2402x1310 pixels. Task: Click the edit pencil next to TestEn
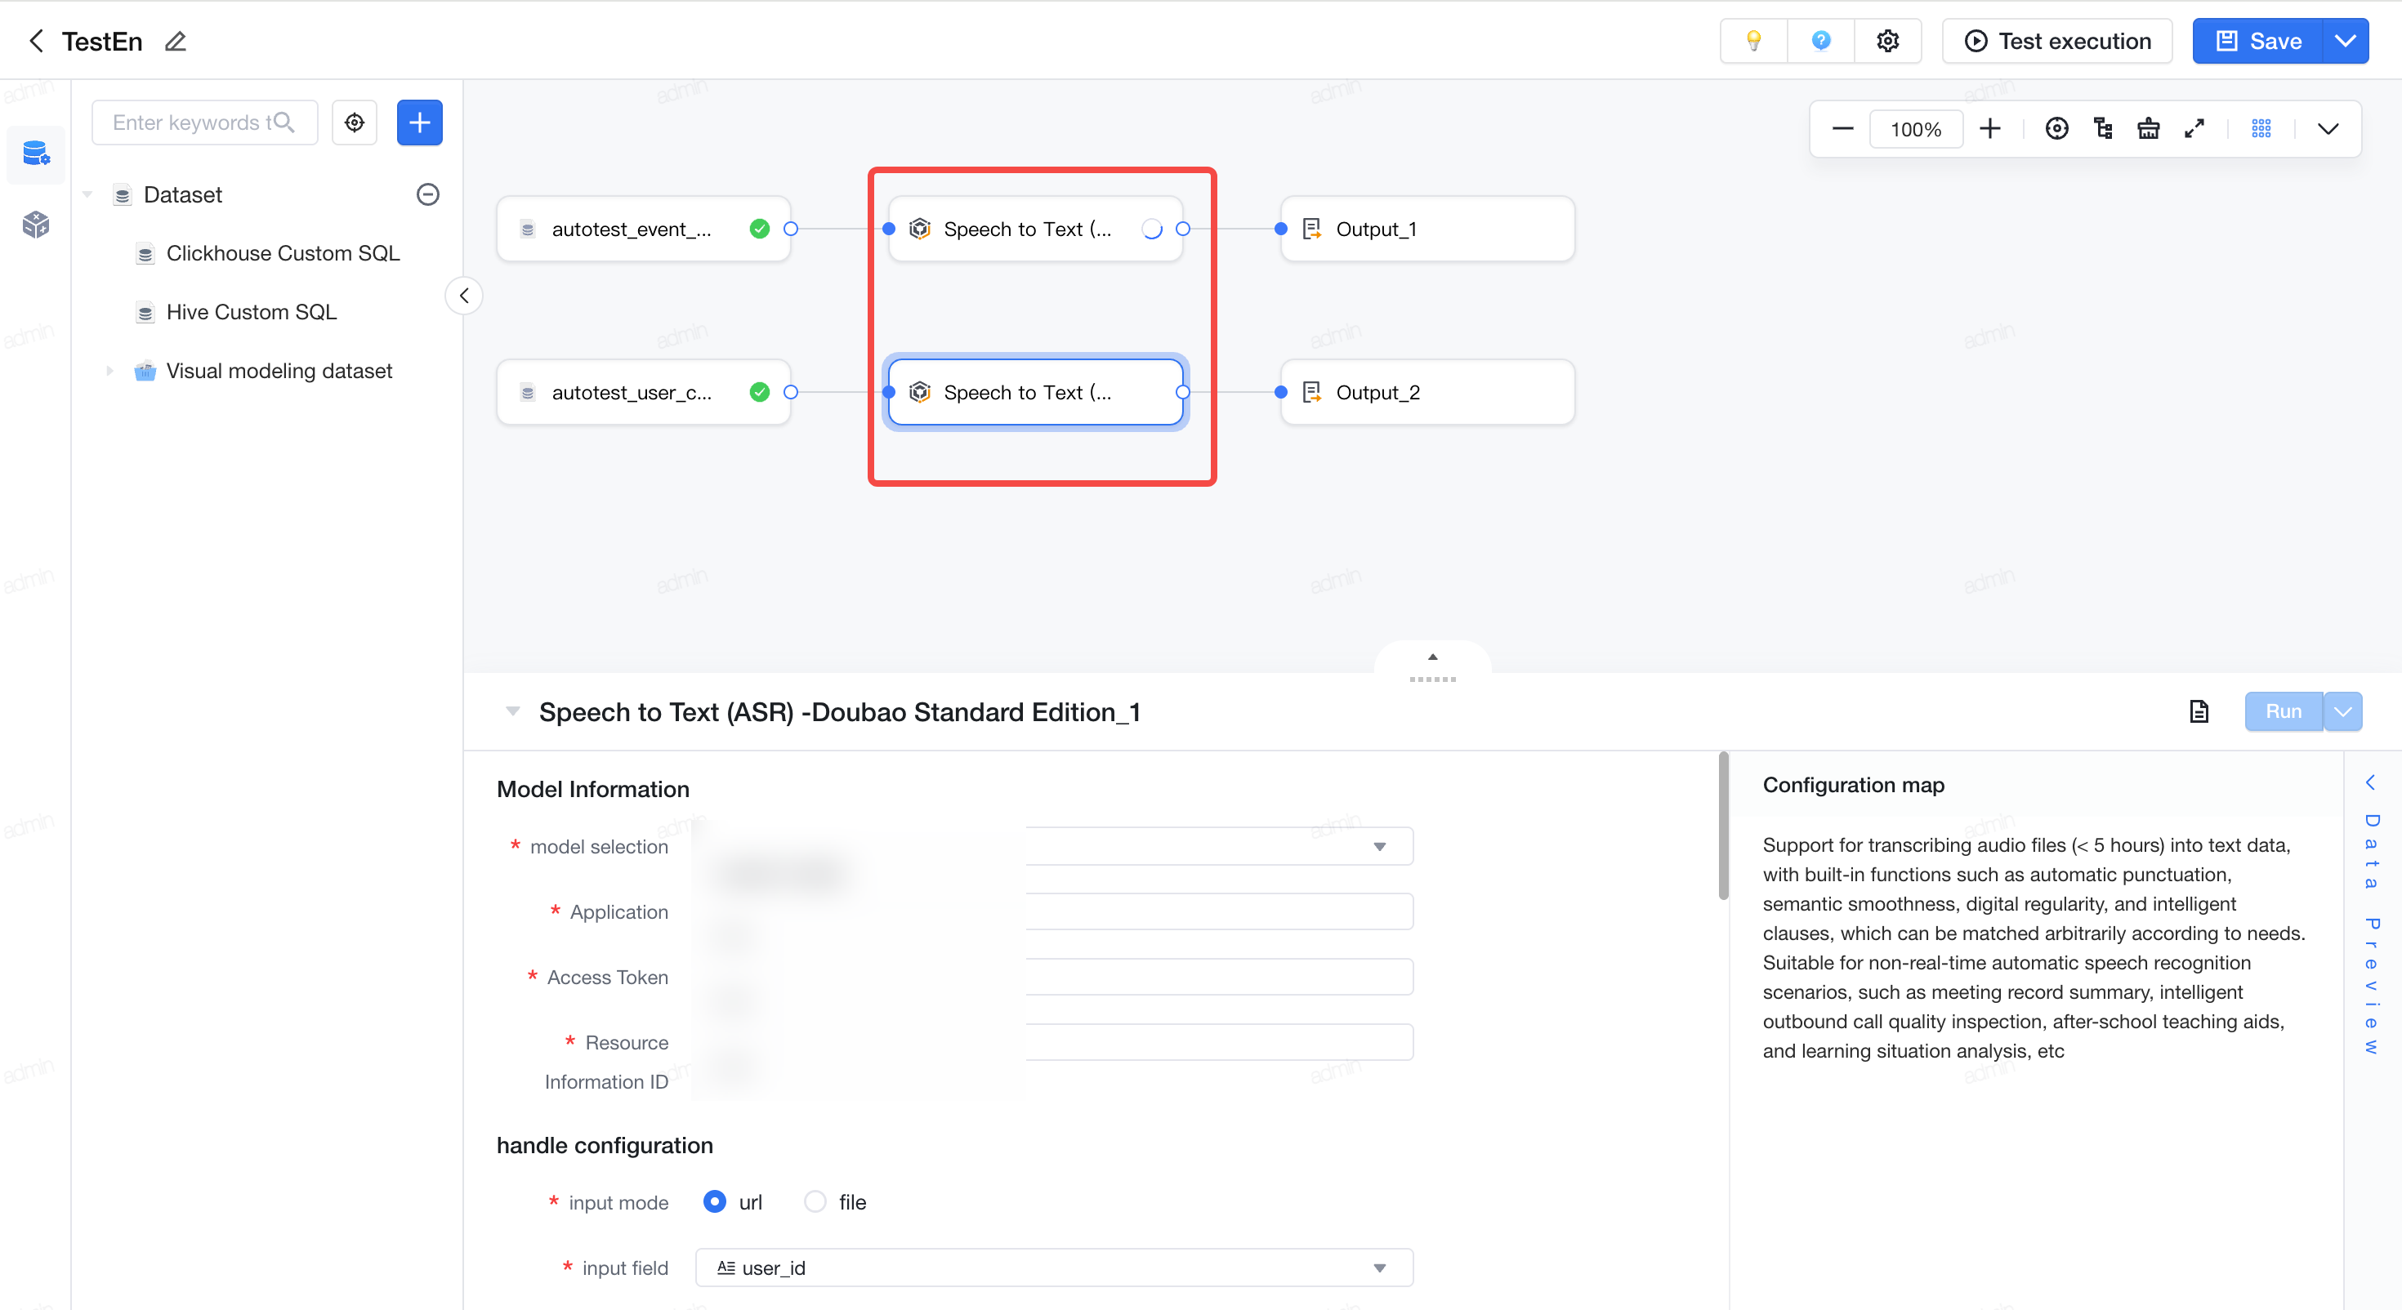pos(176,41)
